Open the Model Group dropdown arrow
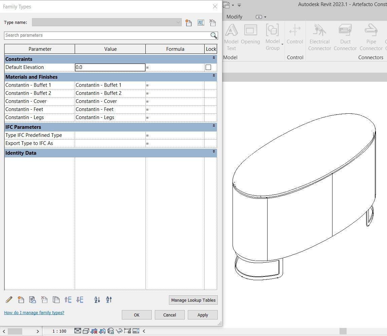Viewport: 387px width, 336px height. click(x=282, y=44)
